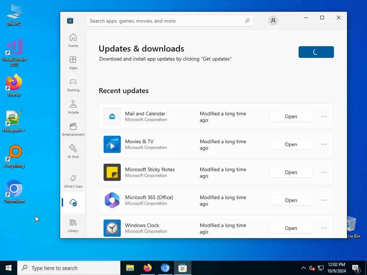Click the search magnifier icon in Store
The width and height of the screenshot is (367, 275).
point(247,21)
